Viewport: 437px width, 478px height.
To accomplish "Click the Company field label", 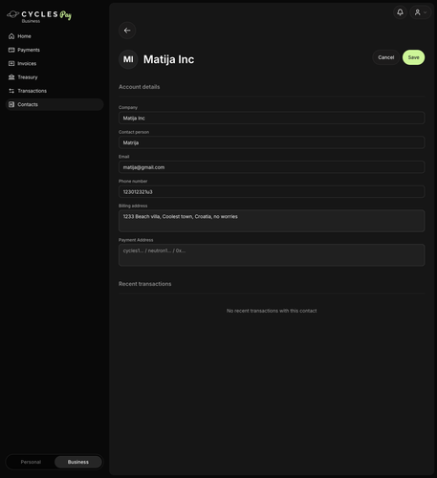I will [x=128, y=107].
